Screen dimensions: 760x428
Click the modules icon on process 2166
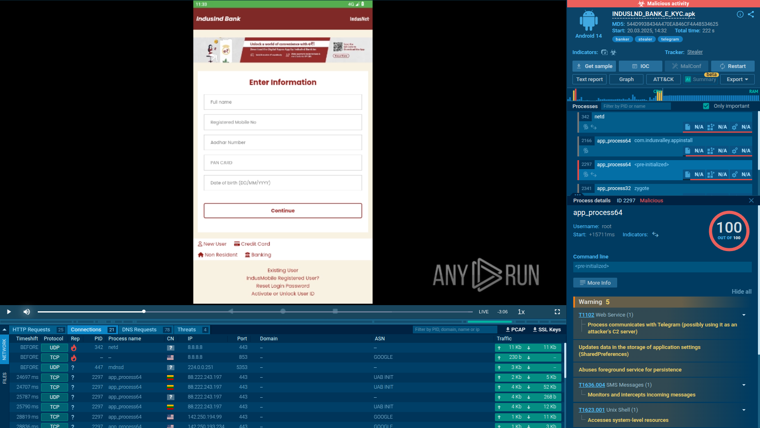(x=711, y=151)
